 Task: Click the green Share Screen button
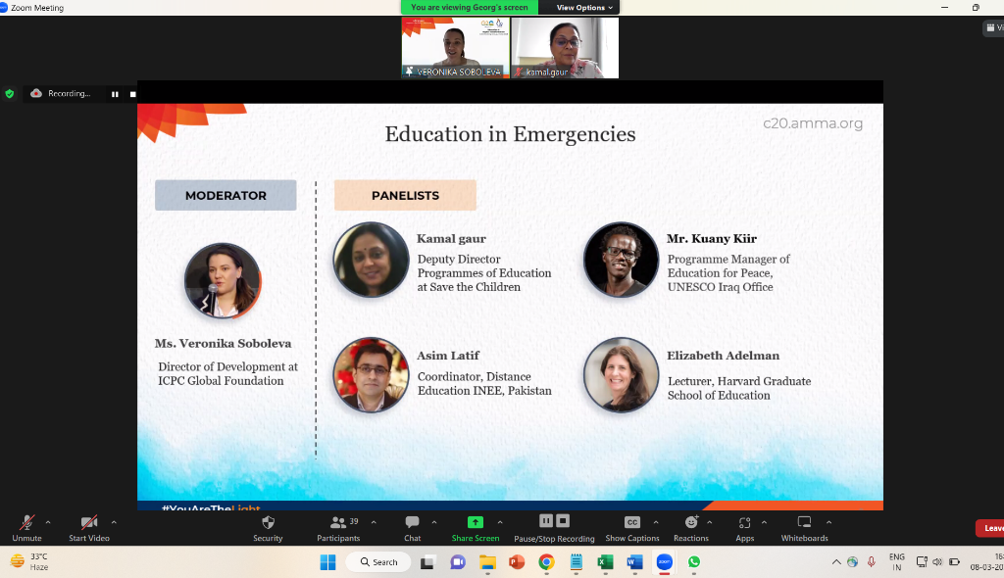pos(476,528)
